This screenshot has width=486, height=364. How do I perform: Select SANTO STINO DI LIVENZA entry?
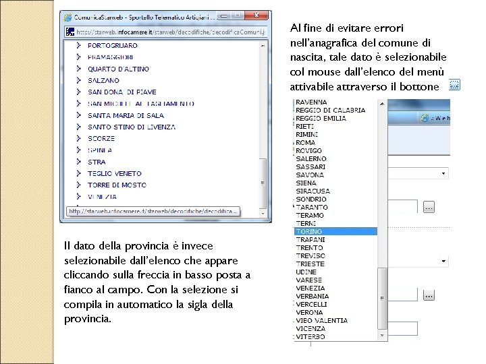(x=132, y=127)
